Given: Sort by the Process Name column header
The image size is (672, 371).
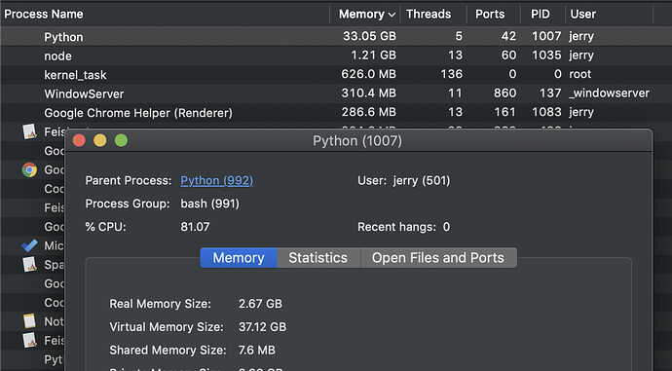Looking at the screenshot, I should [44, 15].
